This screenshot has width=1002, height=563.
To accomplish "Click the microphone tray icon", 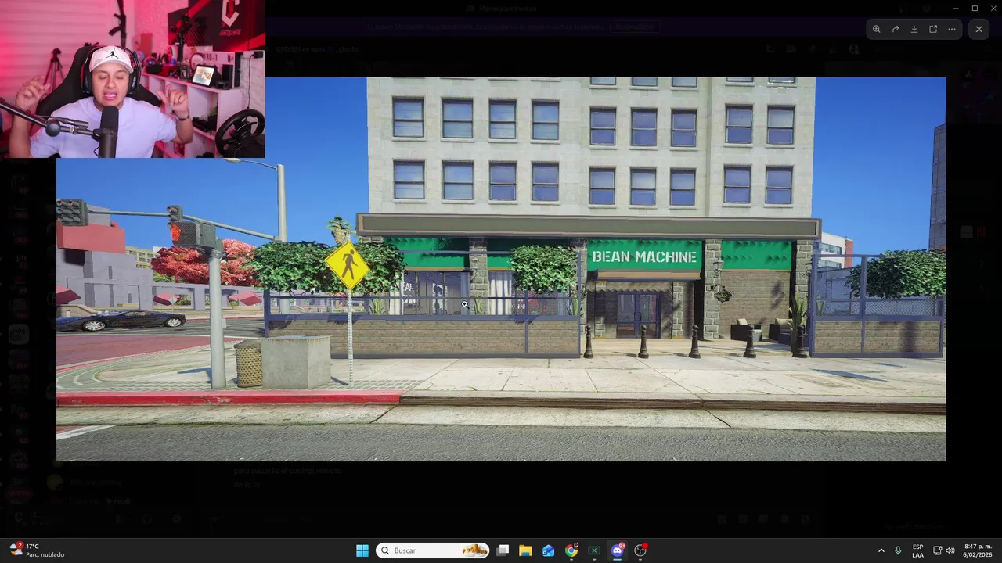I will click(x=898, y=550).
